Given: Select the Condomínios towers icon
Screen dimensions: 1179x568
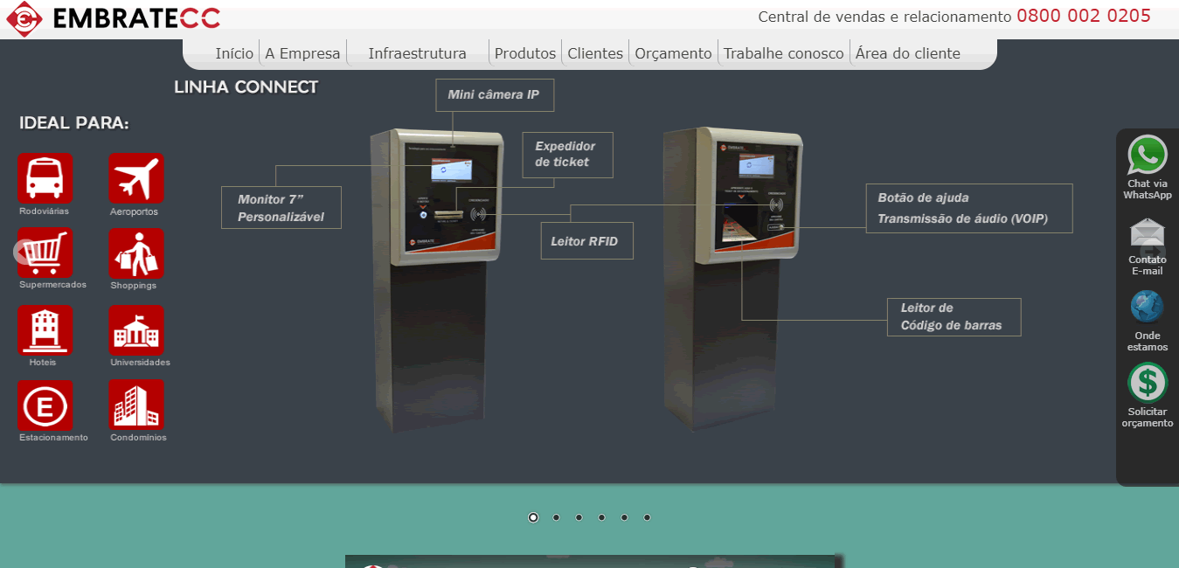Looking at the screenshot, I should [x=136, y=405].
